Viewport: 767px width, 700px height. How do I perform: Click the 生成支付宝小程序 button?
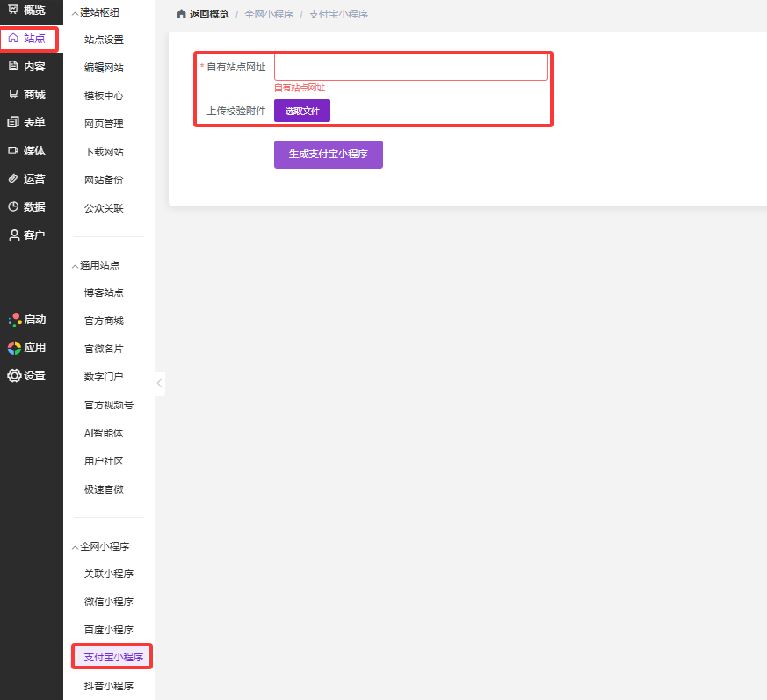pos(328,154)
